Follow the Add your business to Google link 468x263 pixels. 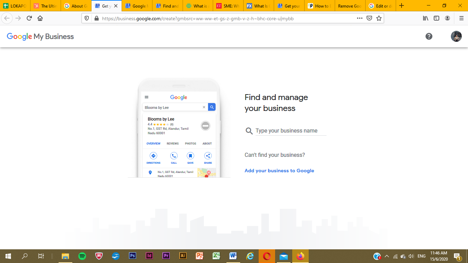279,171
